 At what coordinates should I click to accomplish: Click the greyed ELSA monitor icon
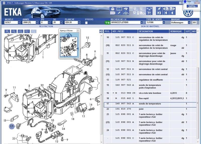[x=136, y=9]
